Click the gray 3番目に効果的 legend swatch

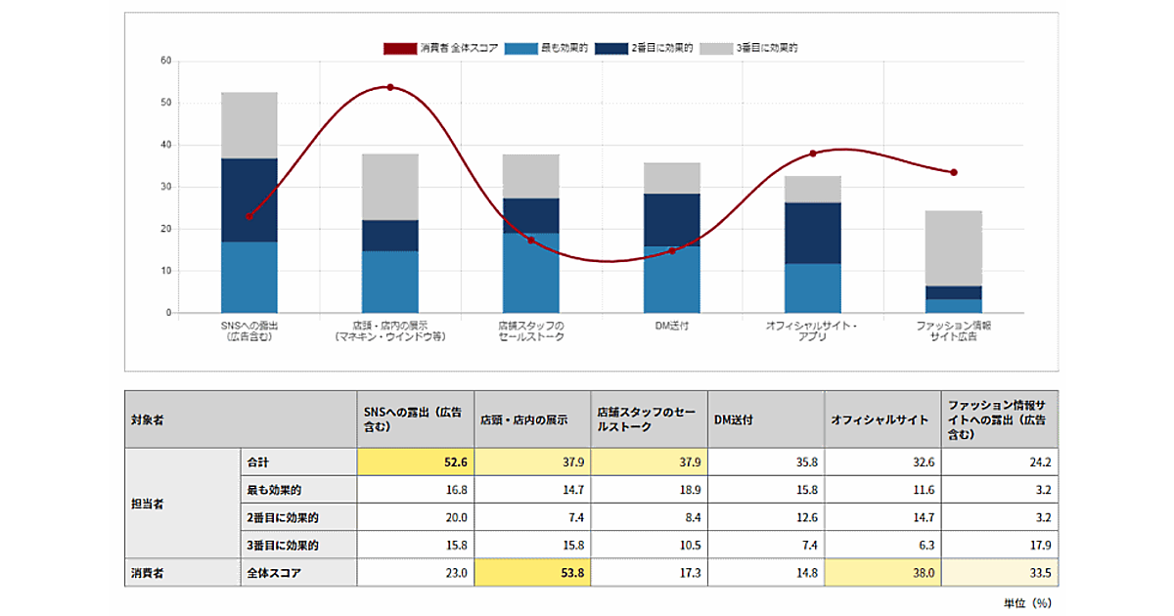click(719, 48)
